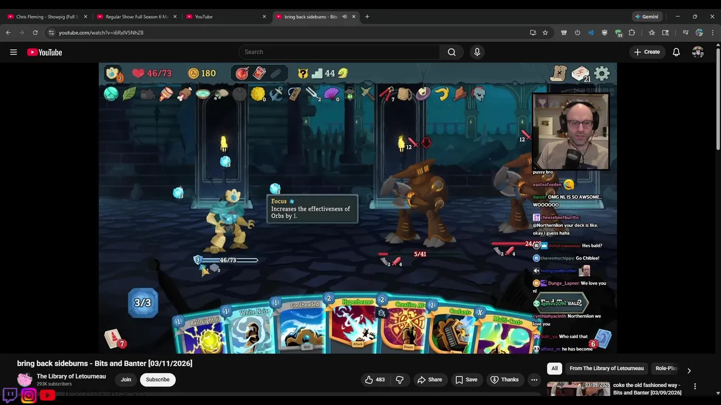Switch to the plain YouTube tab
The image size is (721, 405).
[225, 17]
